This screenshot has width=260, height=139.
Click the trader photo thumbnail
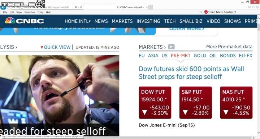pyautogui.click(x=60, y=96)
